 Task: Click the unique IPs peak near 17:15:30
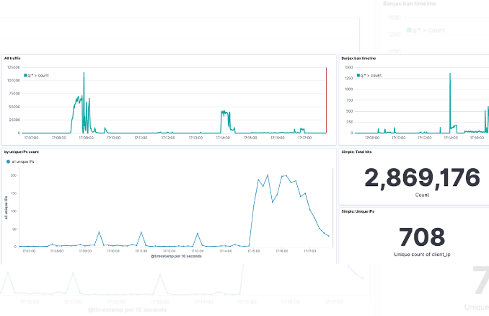tap(268, 175)
